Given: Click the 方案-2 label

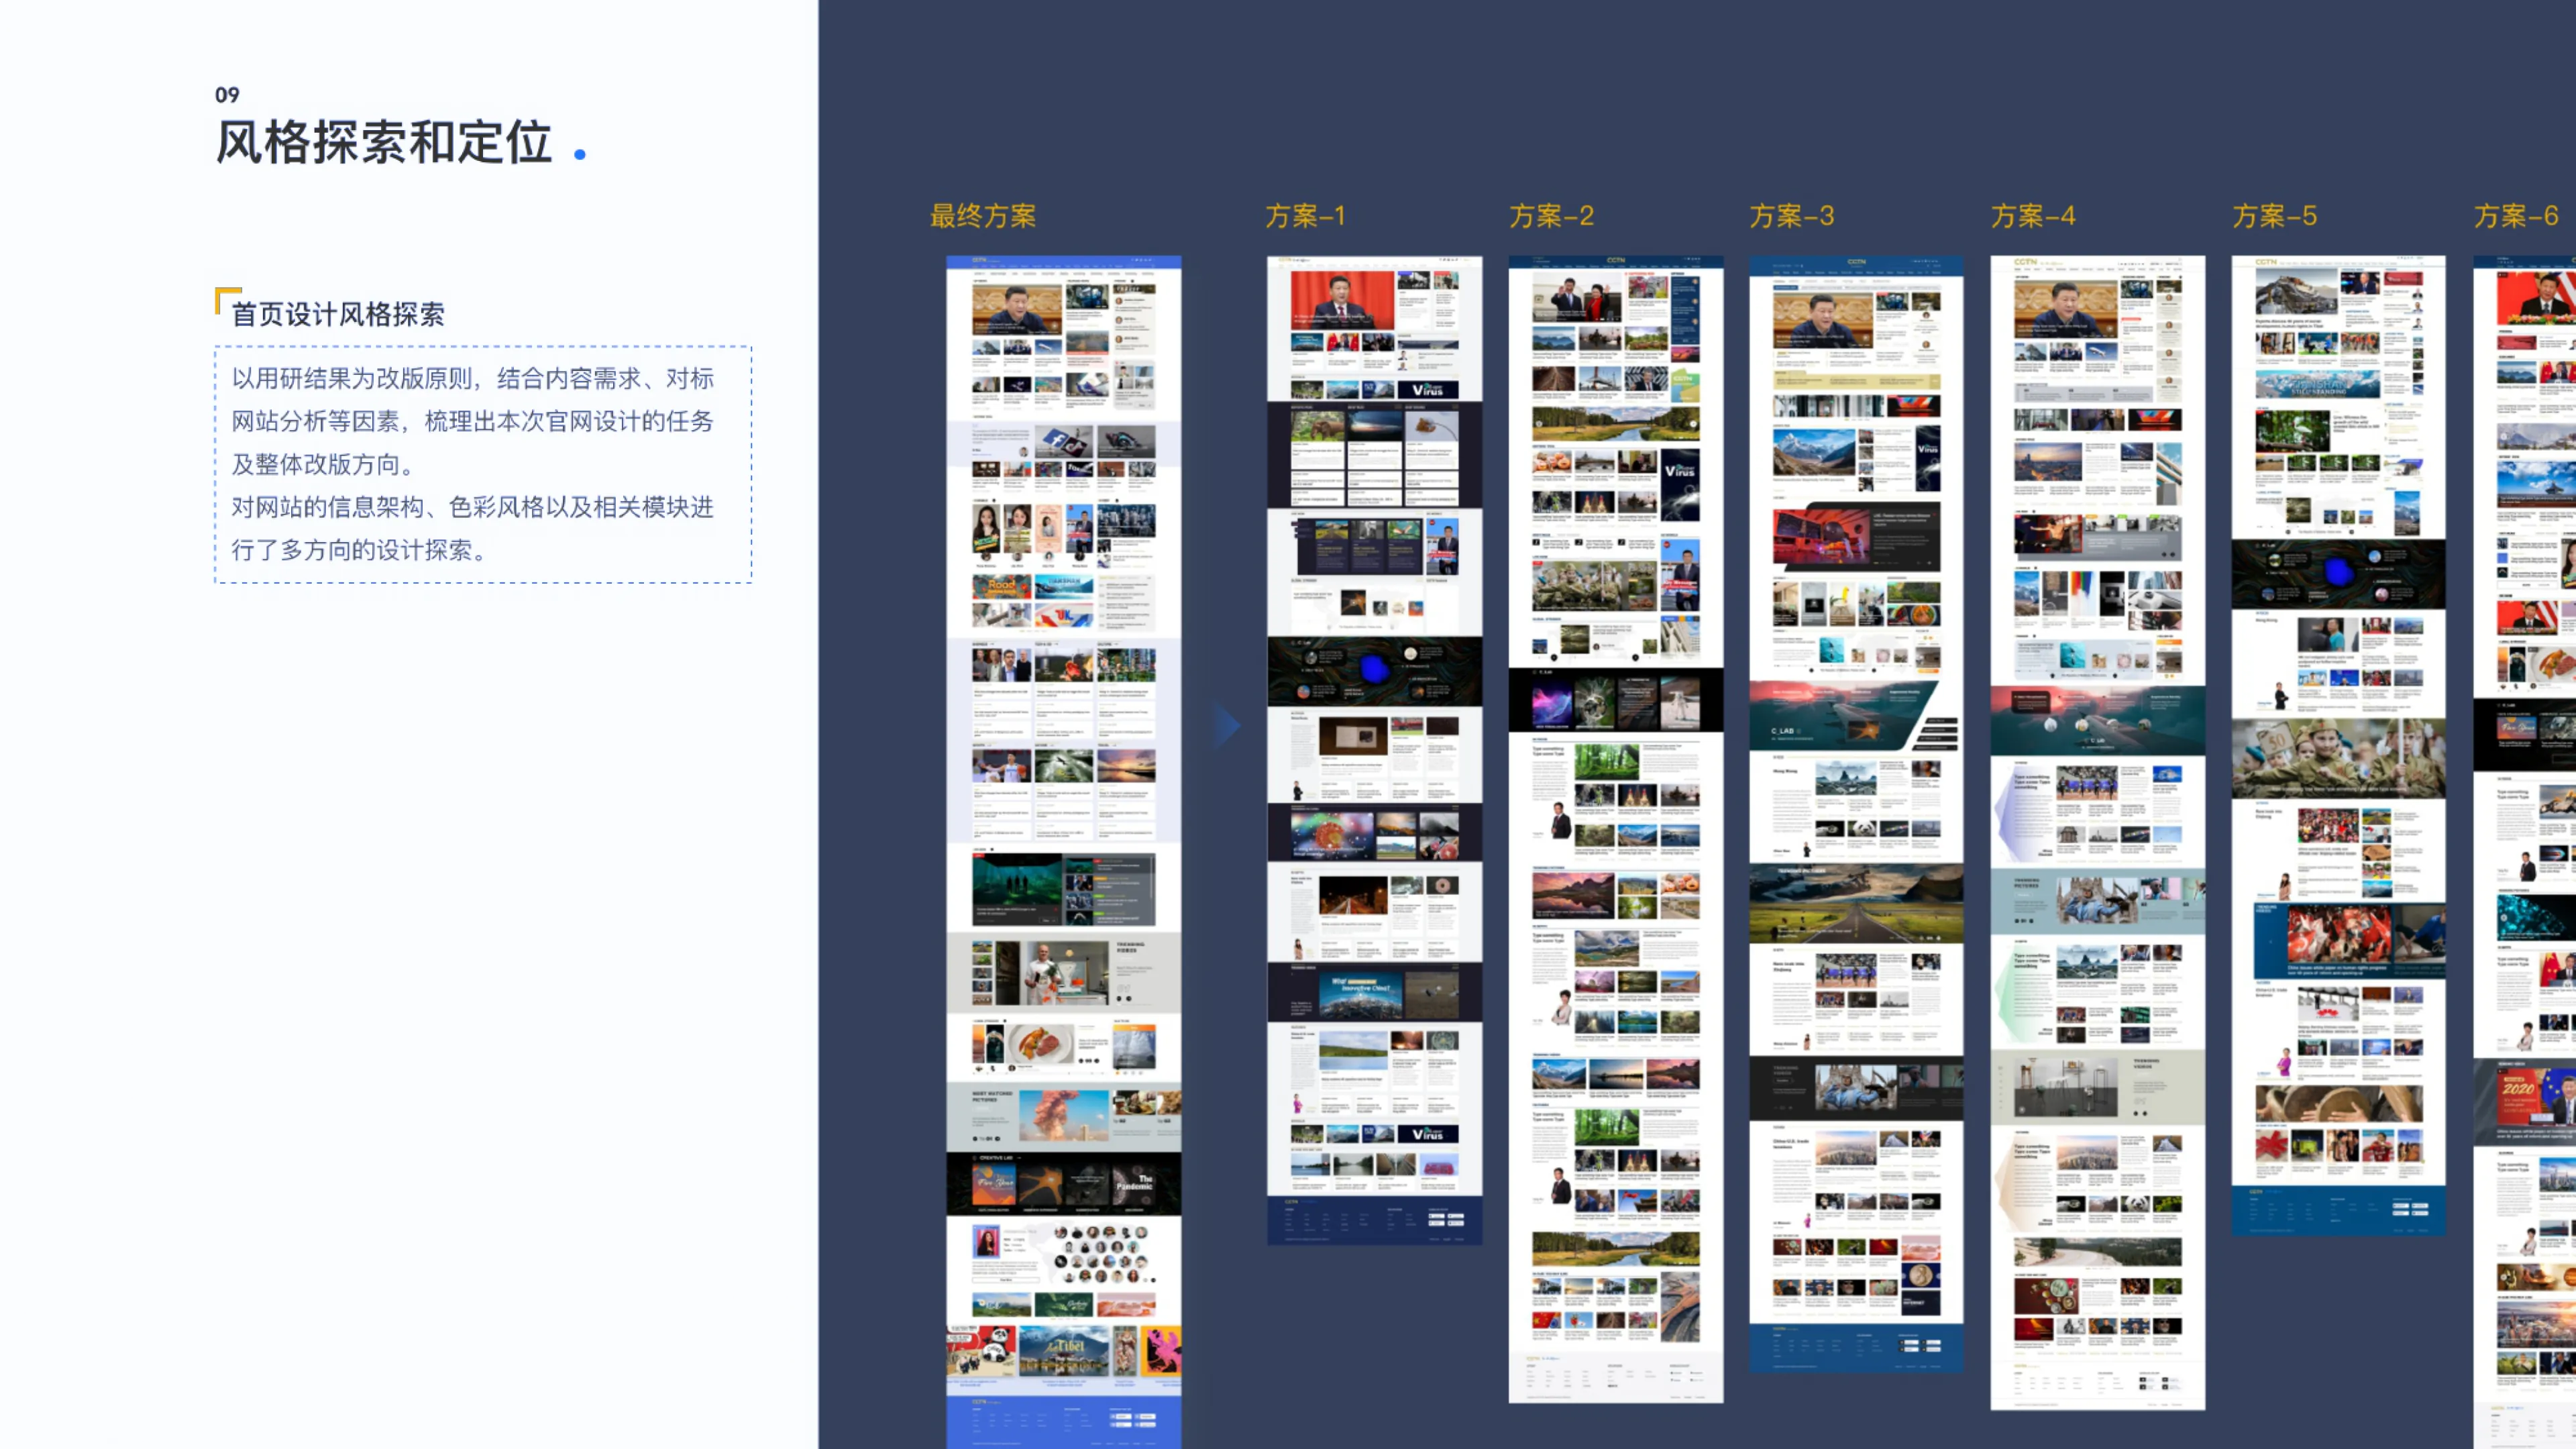Looking at the screenshot, I should pyautogui.click(x=1552, y=216).
